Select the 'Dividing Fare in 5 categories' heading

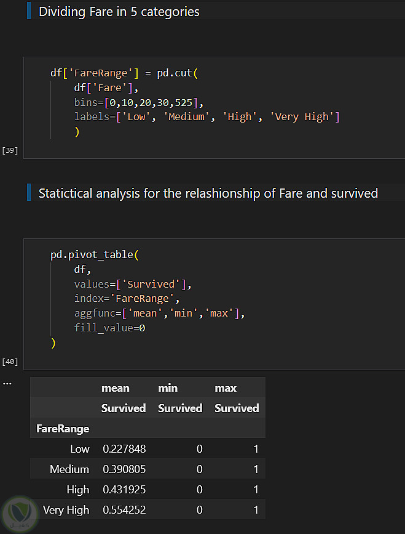[119, 12]
